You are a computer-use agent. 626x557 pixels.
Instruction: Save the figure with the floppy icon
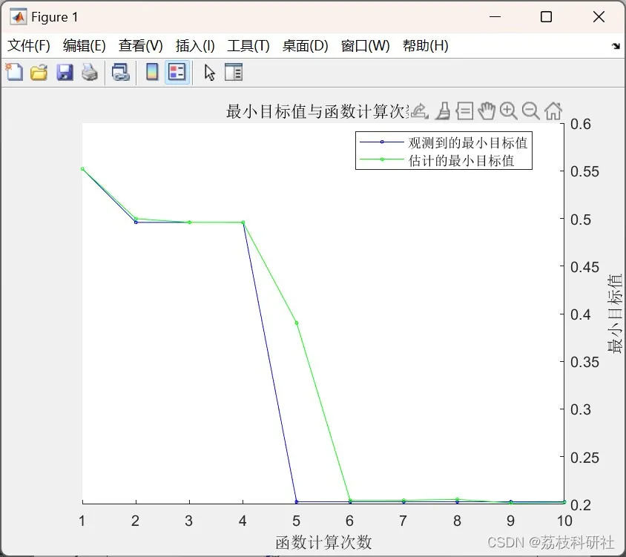point(65,73)
